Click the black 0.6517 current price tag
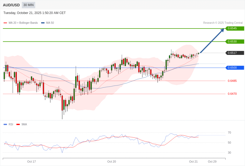 (234, 53)
